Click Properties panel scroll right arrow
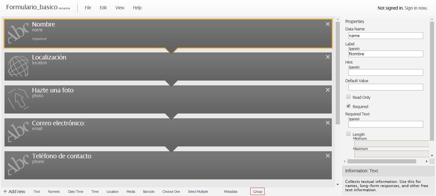 pos(426,161)
